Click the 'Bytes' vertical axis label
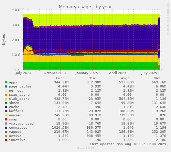This screenshot has width=171, height=152. [x=3, y=39]
